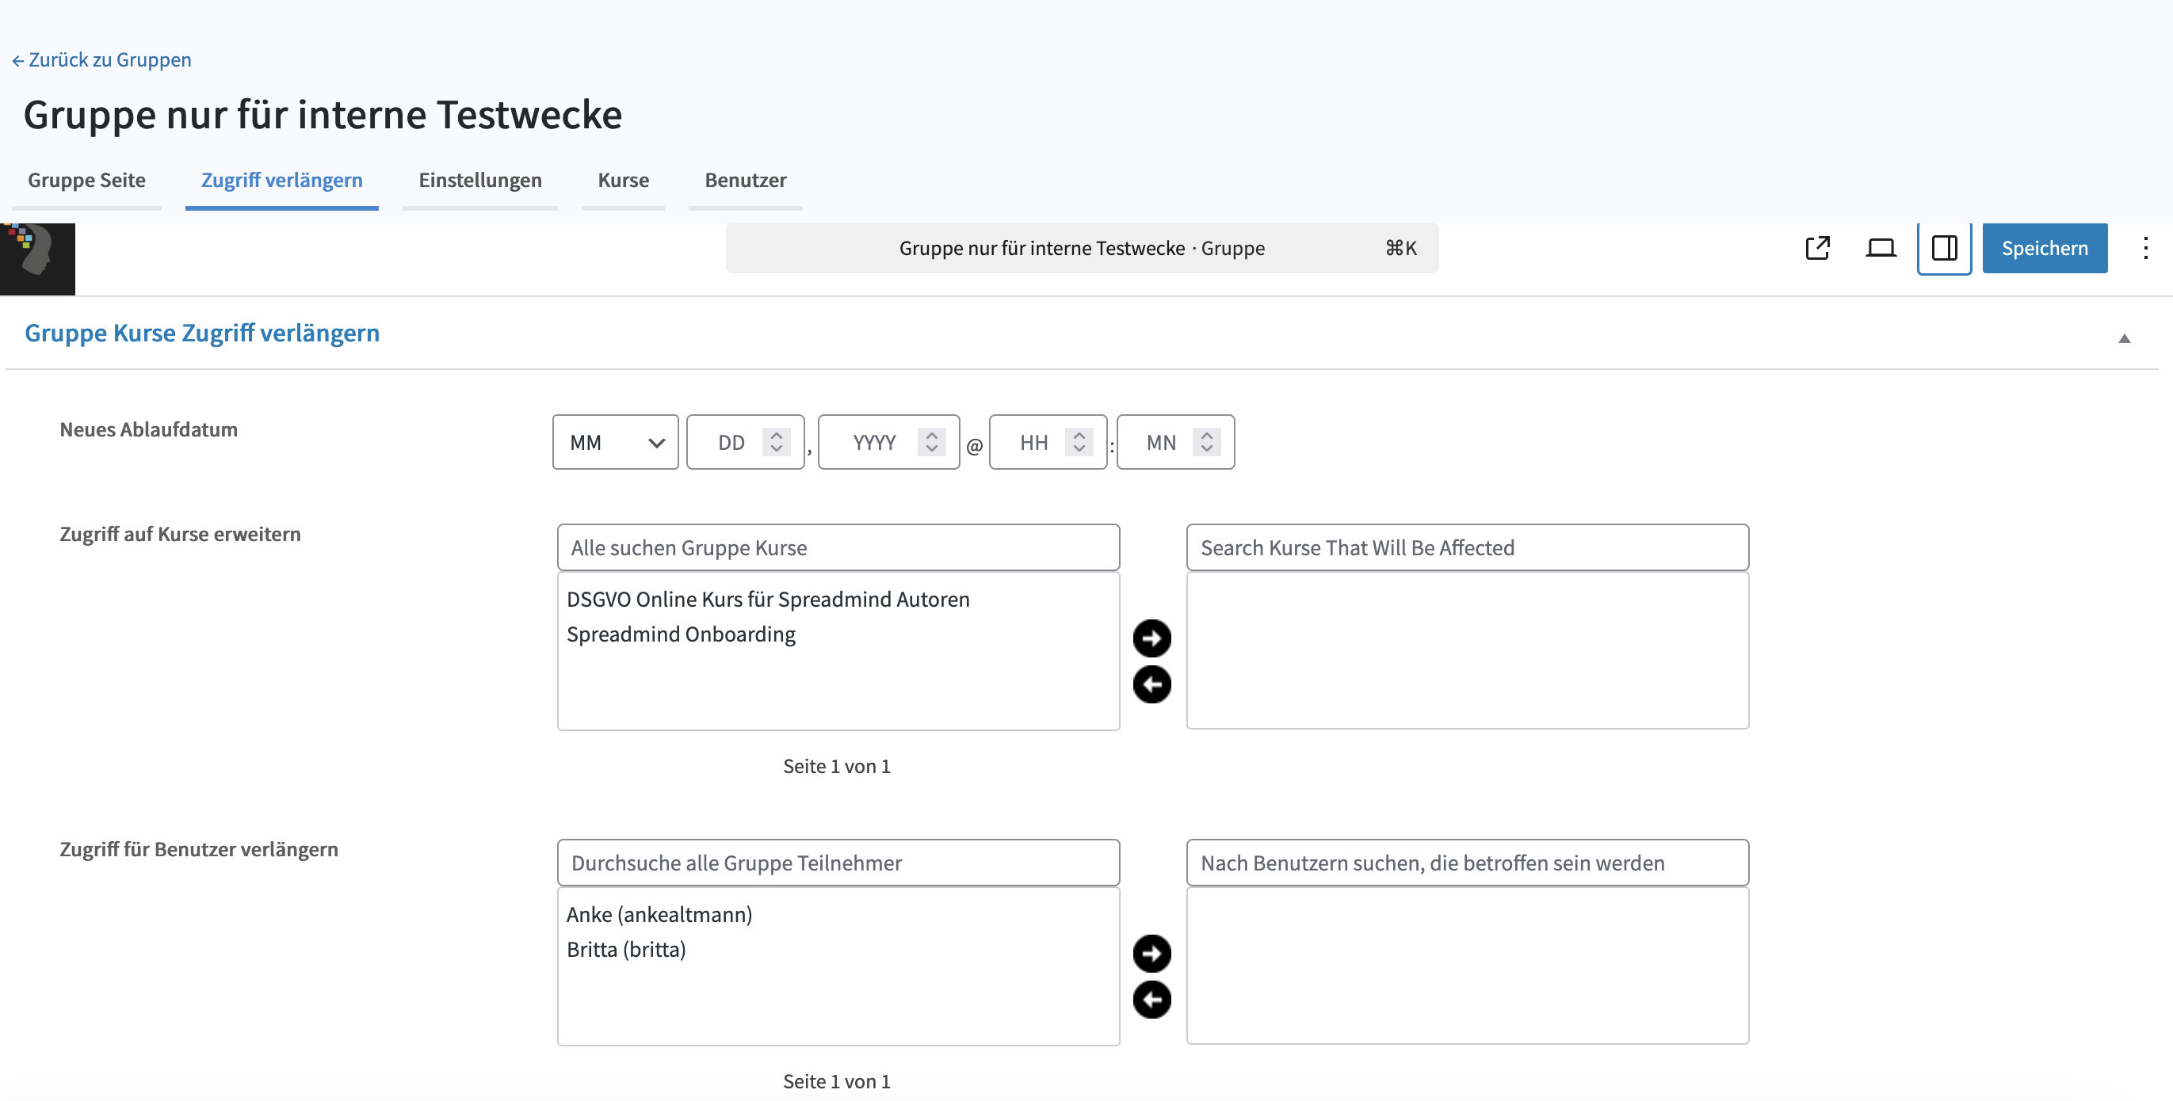This screenshot has height=1101, width=2173.
Task: Click the DD day stepper arrows
Action: pos(776,442)
